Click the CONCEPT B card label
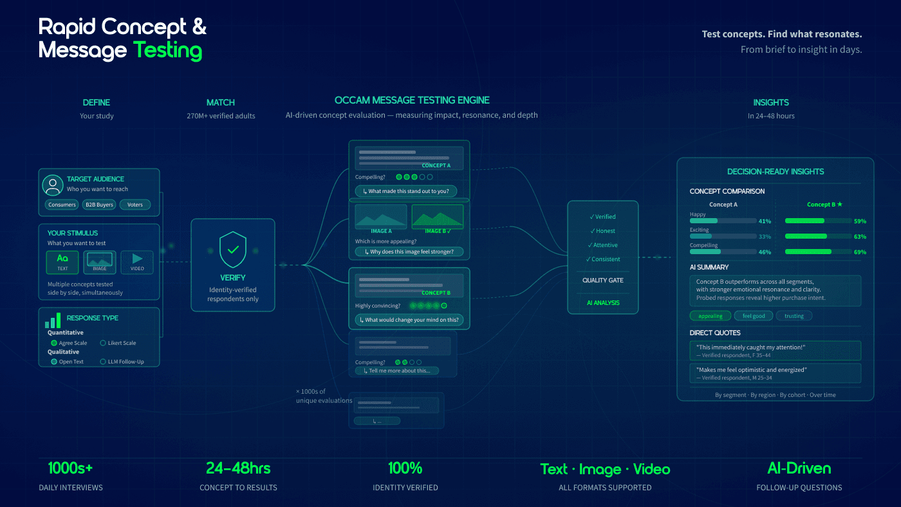The image size is (901, 507). [436, 293]
